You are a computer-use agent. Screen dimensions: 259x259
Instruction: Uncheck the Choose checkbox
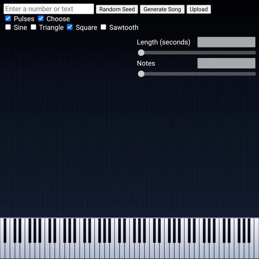point(41,18)
